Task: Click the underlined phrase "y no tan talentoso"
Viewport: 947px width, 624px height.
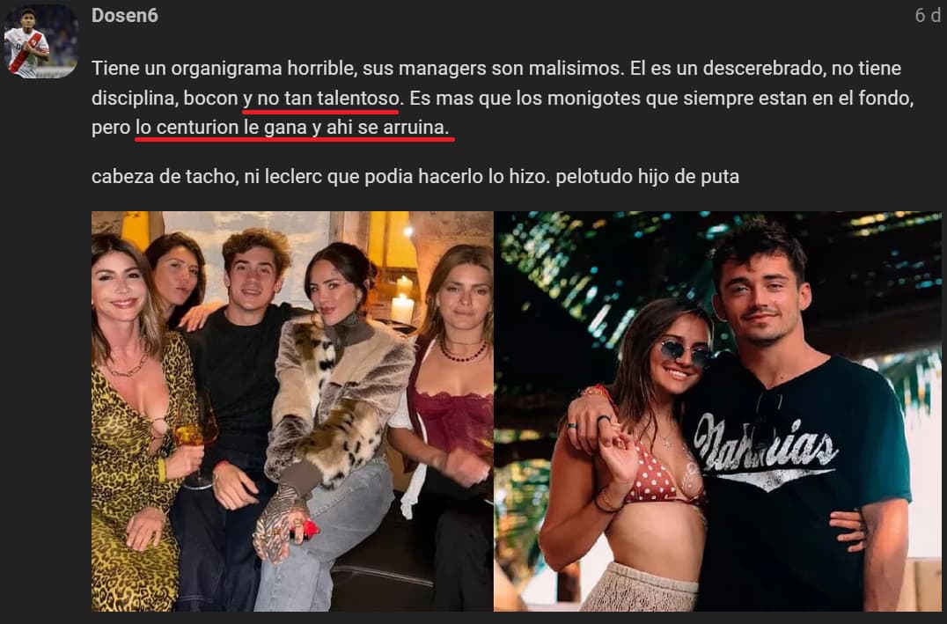Action: (321, 99)
